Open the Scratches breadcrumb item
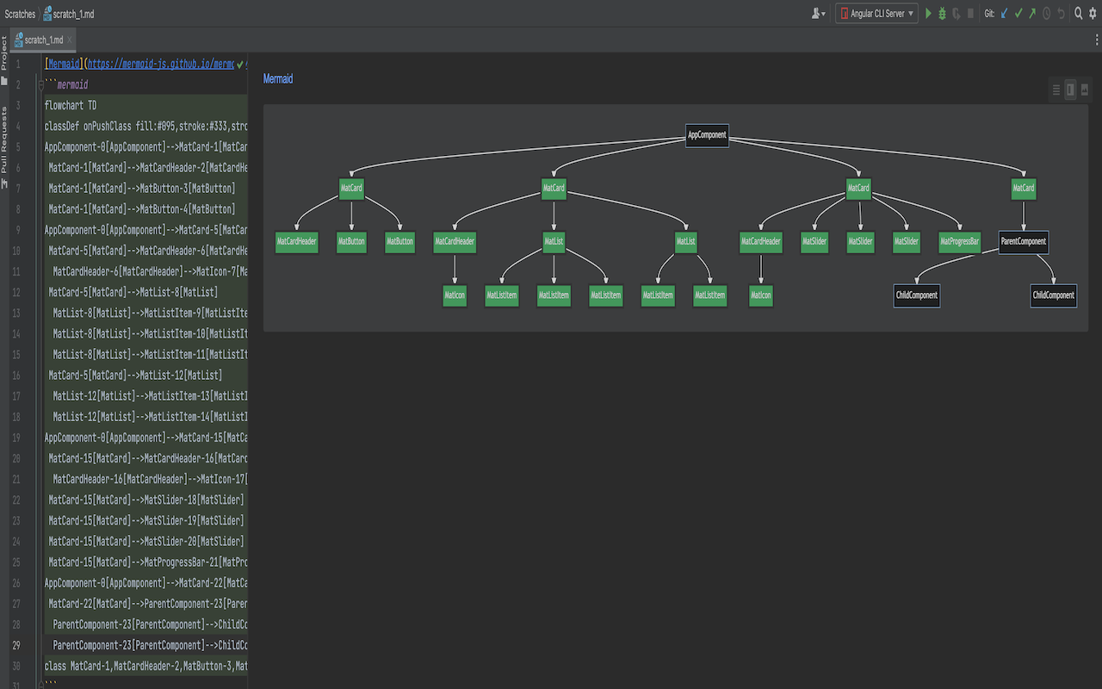 [20, 14]
